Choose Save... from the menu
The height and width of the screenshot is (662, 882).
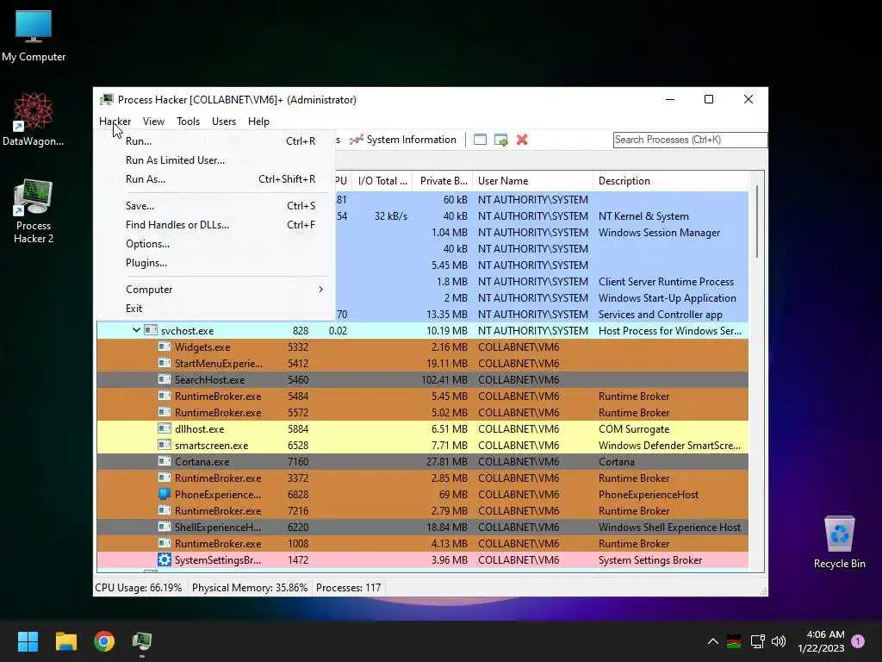point(216,205)
